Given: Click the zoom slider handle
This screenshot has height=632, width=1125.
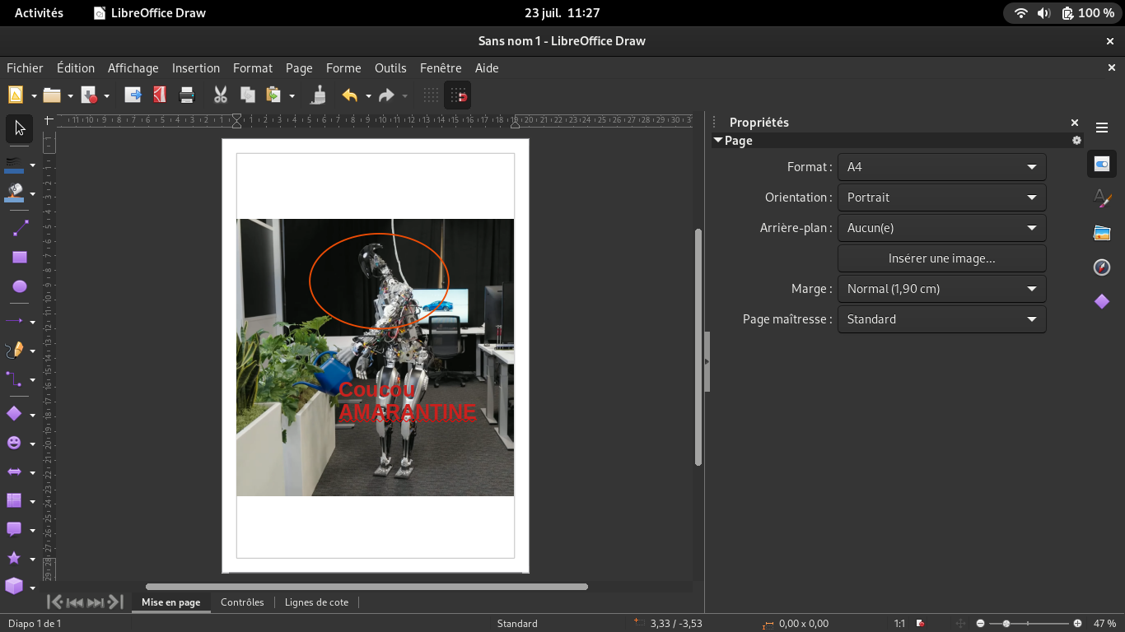Looking at the screenshot, I should click(1006, 624).
